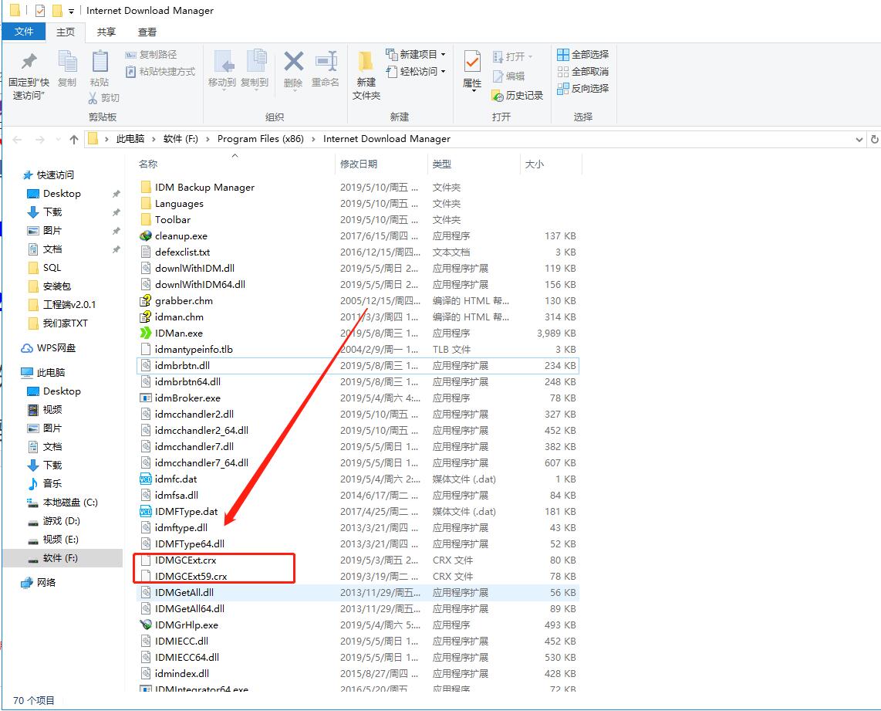Click the Refresh button by address bar
This screenshot has width=881, height=711.
pos(874,139)
